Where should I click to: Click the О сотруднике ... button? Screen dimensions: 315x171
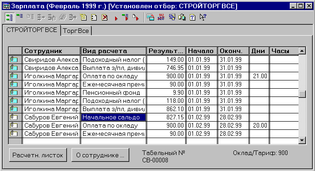coord(100,155)
